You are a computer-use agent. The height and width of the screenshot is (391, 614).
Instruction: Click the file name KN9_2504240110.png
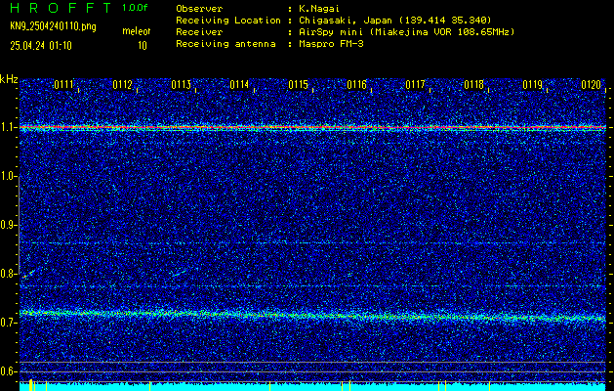[53, 26]
